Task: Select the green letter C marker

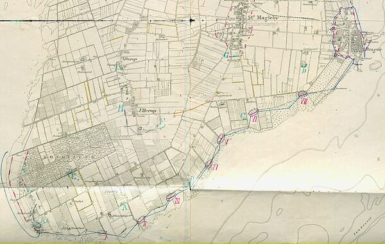Action: [x=244, y=117]
